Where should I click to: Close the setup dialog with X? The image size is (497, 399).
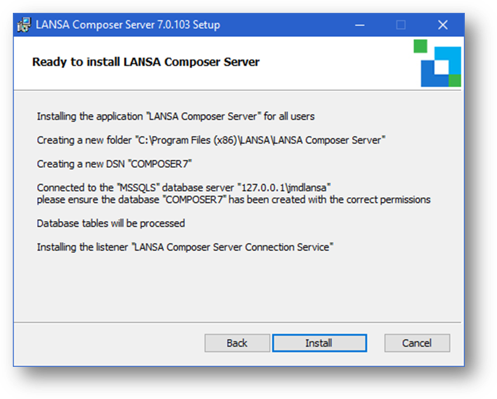(443, 25)
